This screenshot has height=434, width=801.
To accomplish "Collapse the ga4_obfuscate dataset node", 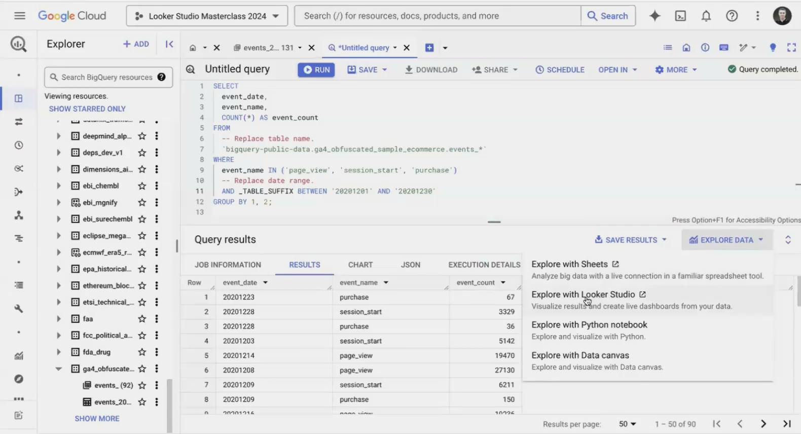I will 58,369.
